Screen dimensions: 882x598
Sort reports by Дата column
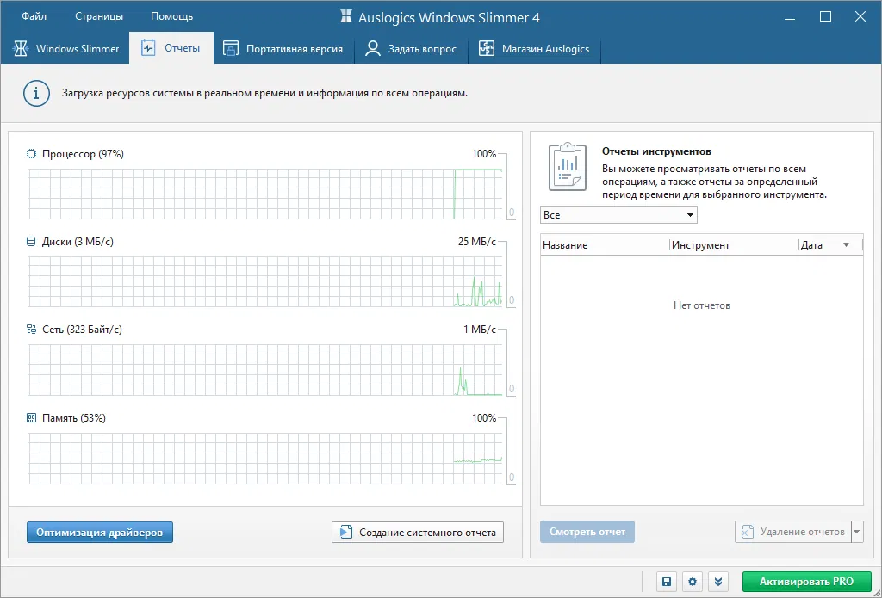pos(831,245)
